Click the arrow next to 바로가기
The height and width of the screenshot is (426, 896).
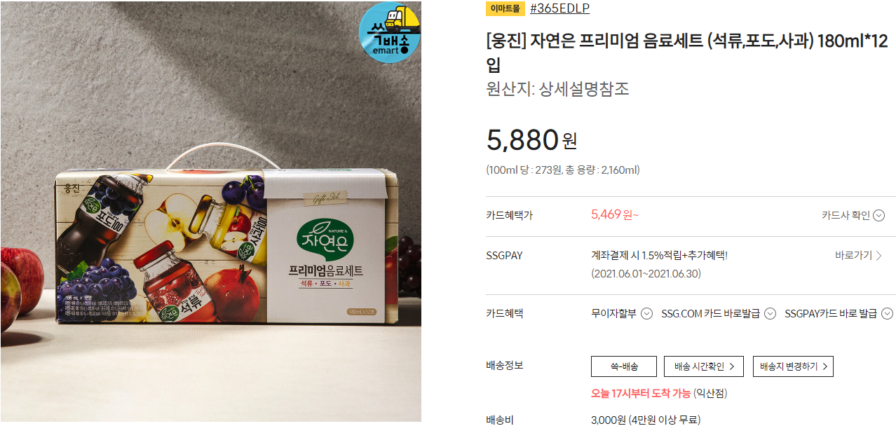coord(879,256)
